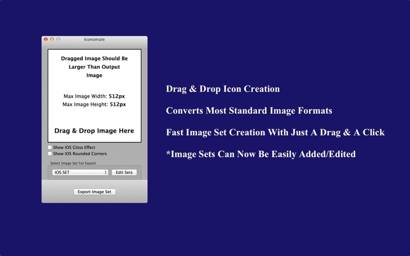Screen dimensions: 410x256
Task: Close the Iconomate window with red button
Action: pyautogui.click(x=46, y=39)
